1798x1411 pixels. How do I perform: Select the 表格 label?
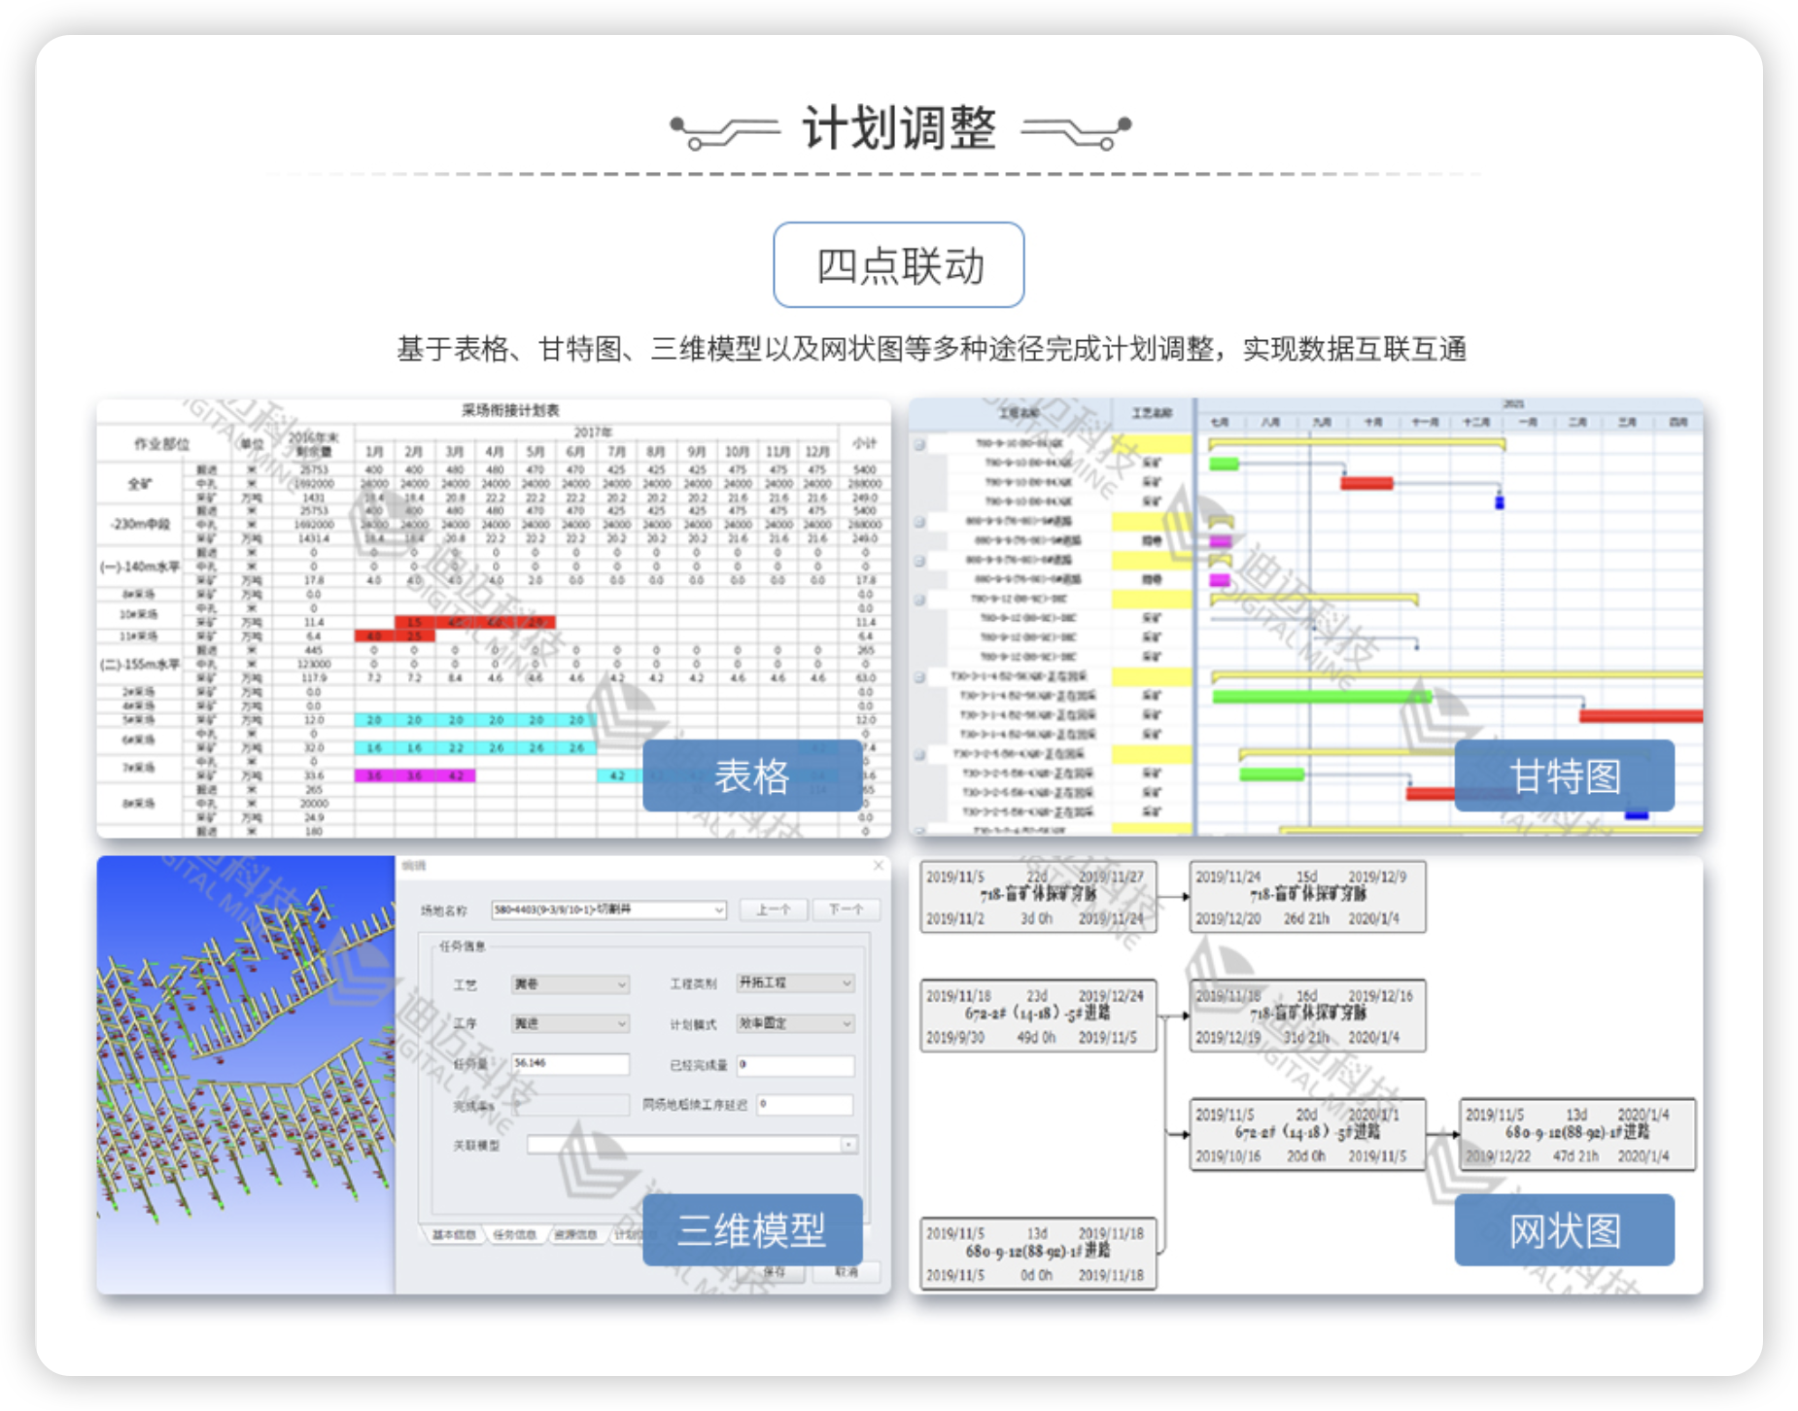752,775
